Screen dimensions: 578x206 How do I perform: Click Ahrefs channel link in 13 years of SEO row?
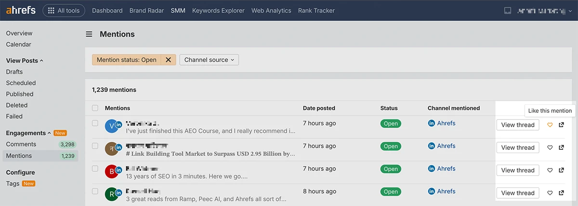(446, 169)
